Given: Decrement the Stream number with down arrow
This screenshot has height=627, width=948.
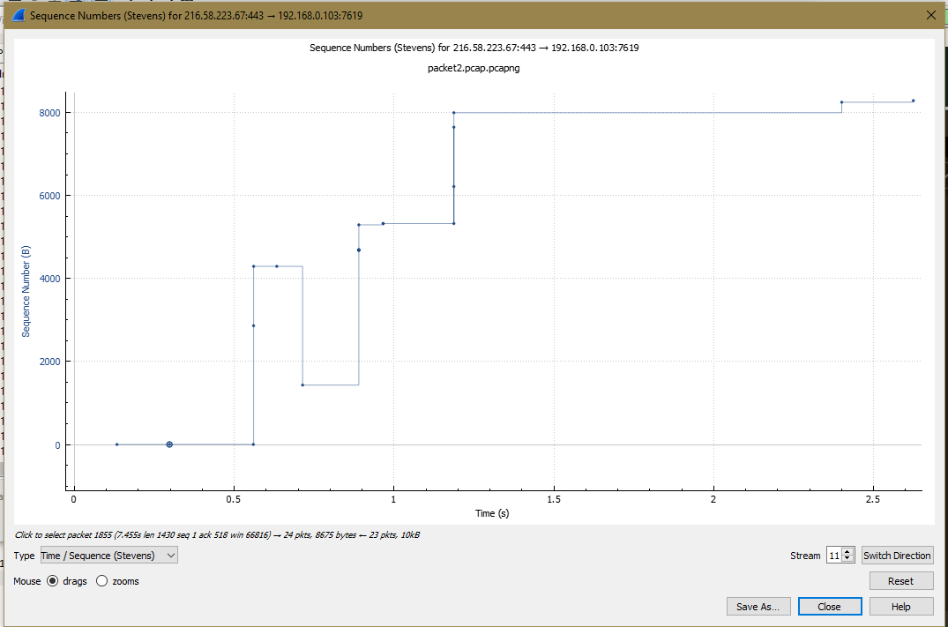Looking at the screenshot, I should (x=848, y=559).
